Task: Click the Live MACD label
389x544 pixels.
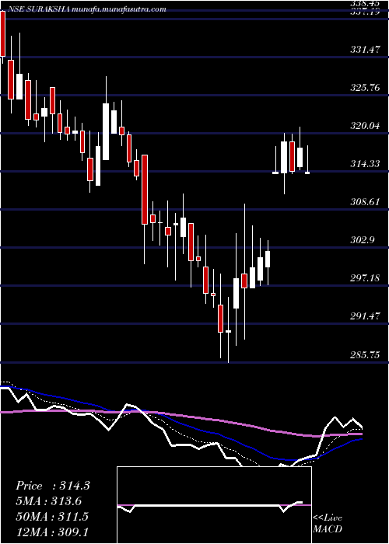Action: pos(328,524)
